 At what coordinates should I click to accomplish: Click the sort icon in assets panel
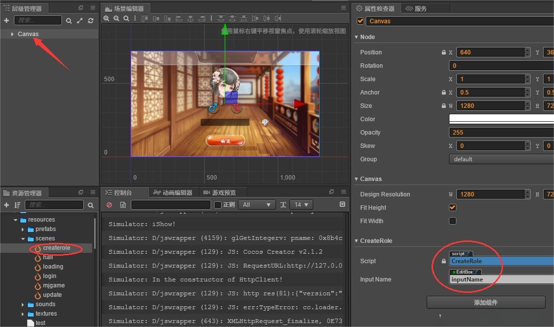[17, 205]
